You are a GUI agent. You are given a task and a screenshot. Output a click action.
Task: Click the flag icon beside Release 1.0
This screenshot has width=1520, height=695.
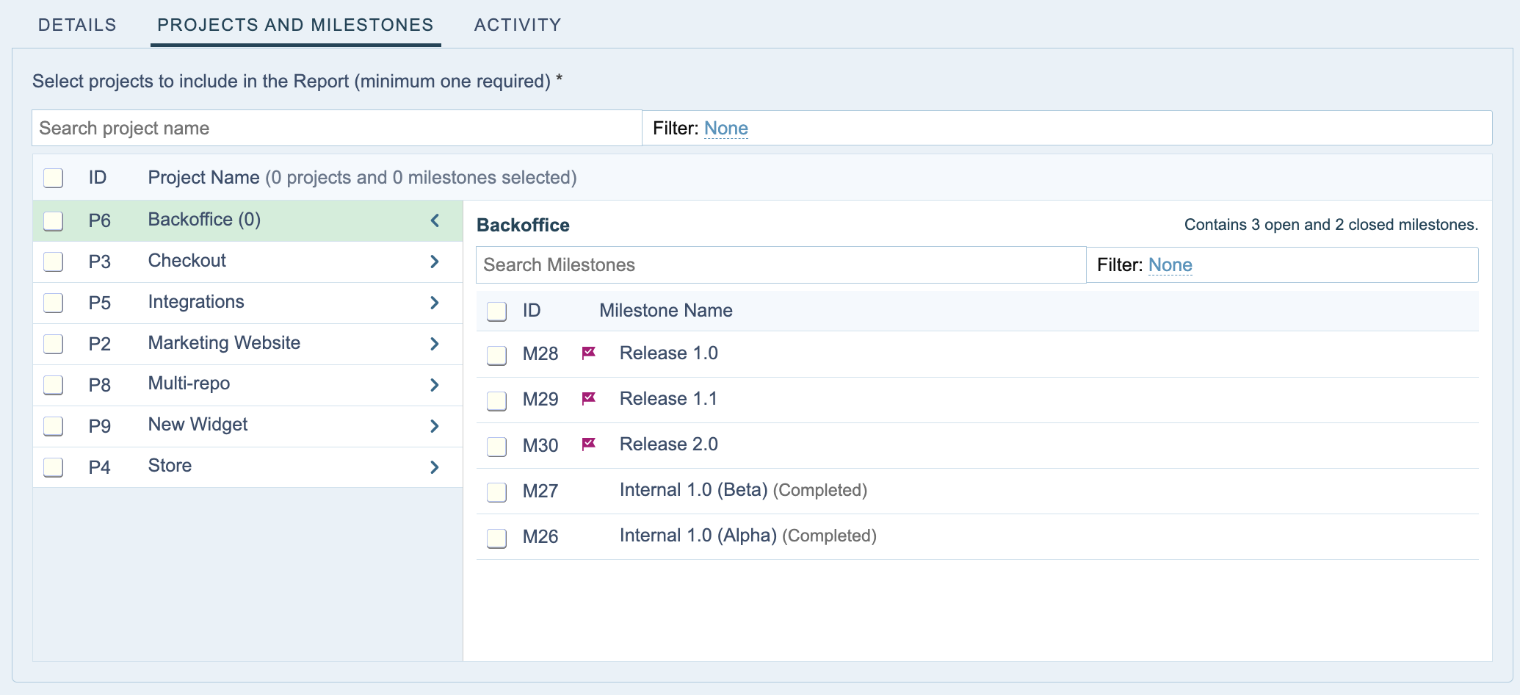click(588, 353)
